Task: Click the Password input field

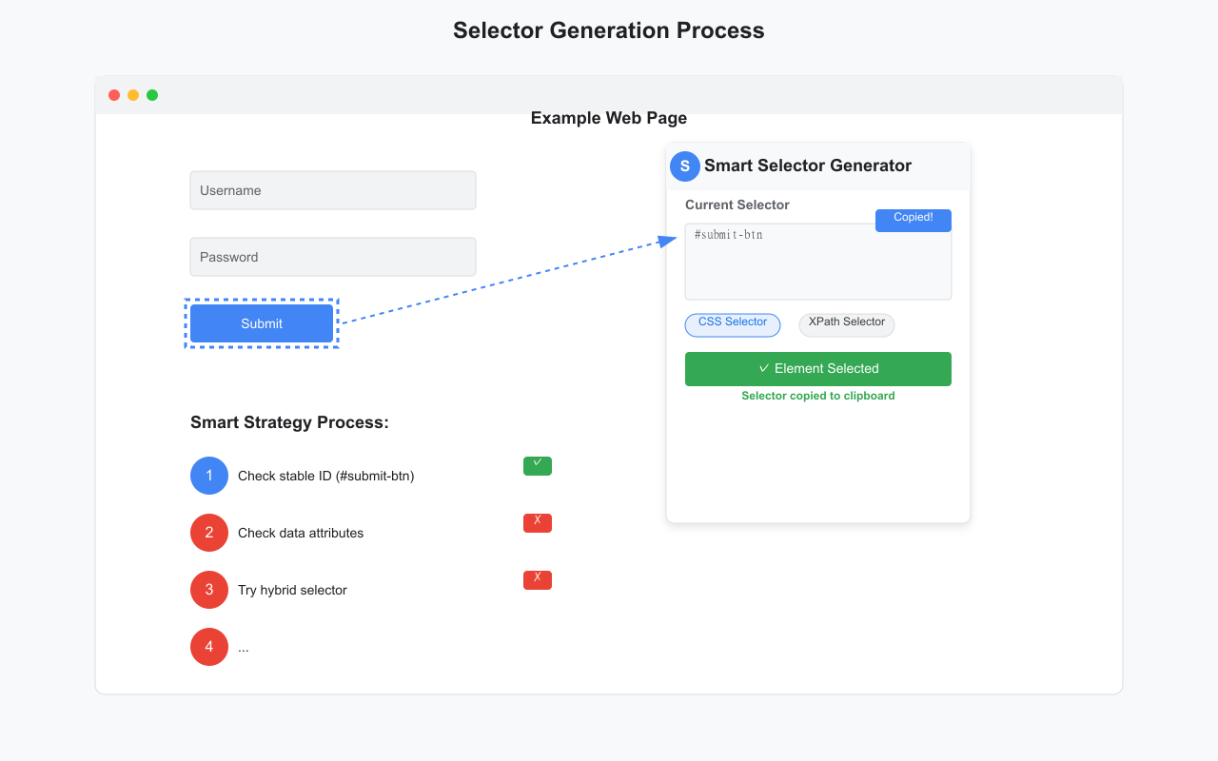Action: (333, 257)
